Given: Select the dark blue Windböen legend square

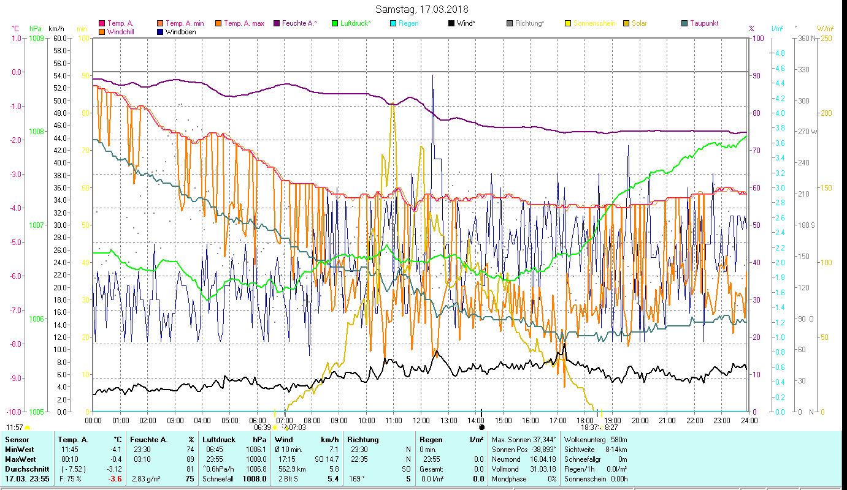Looking at the screenshot, I should pyautogui.click(x=161, y=32).
